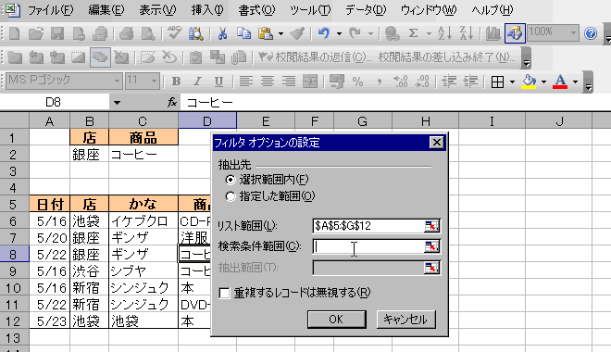Open the font name dropdown
Image resolution: width=611 pixels, height=352 pixels.
(117, 82)
